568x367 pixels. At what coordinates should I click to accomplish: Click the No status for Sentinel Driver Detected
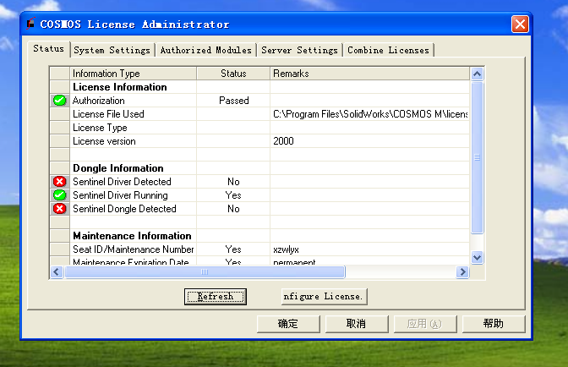233,182
